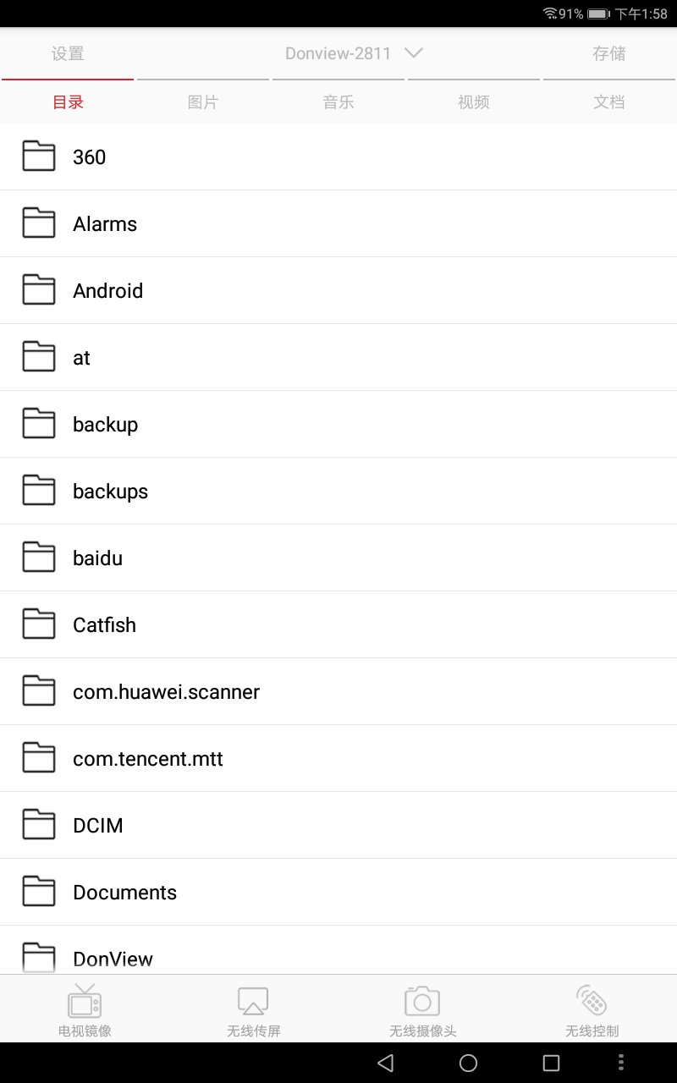Switch to the 音乐 (Music) tab

tap(338, 102)
